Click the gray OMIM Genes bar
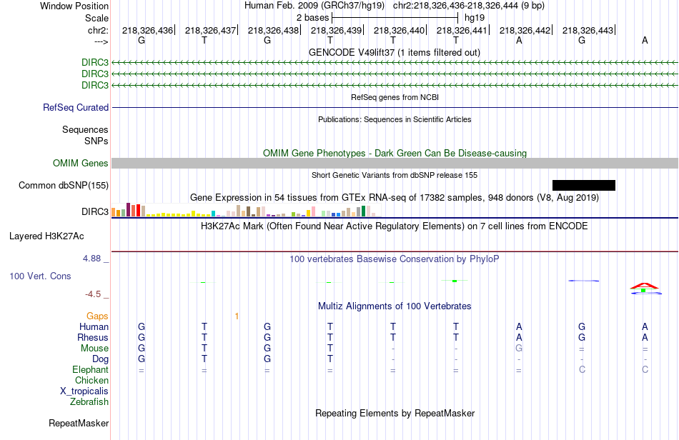Screen dimensions: 679x440 pyautogui.click(x=395, y=163)
